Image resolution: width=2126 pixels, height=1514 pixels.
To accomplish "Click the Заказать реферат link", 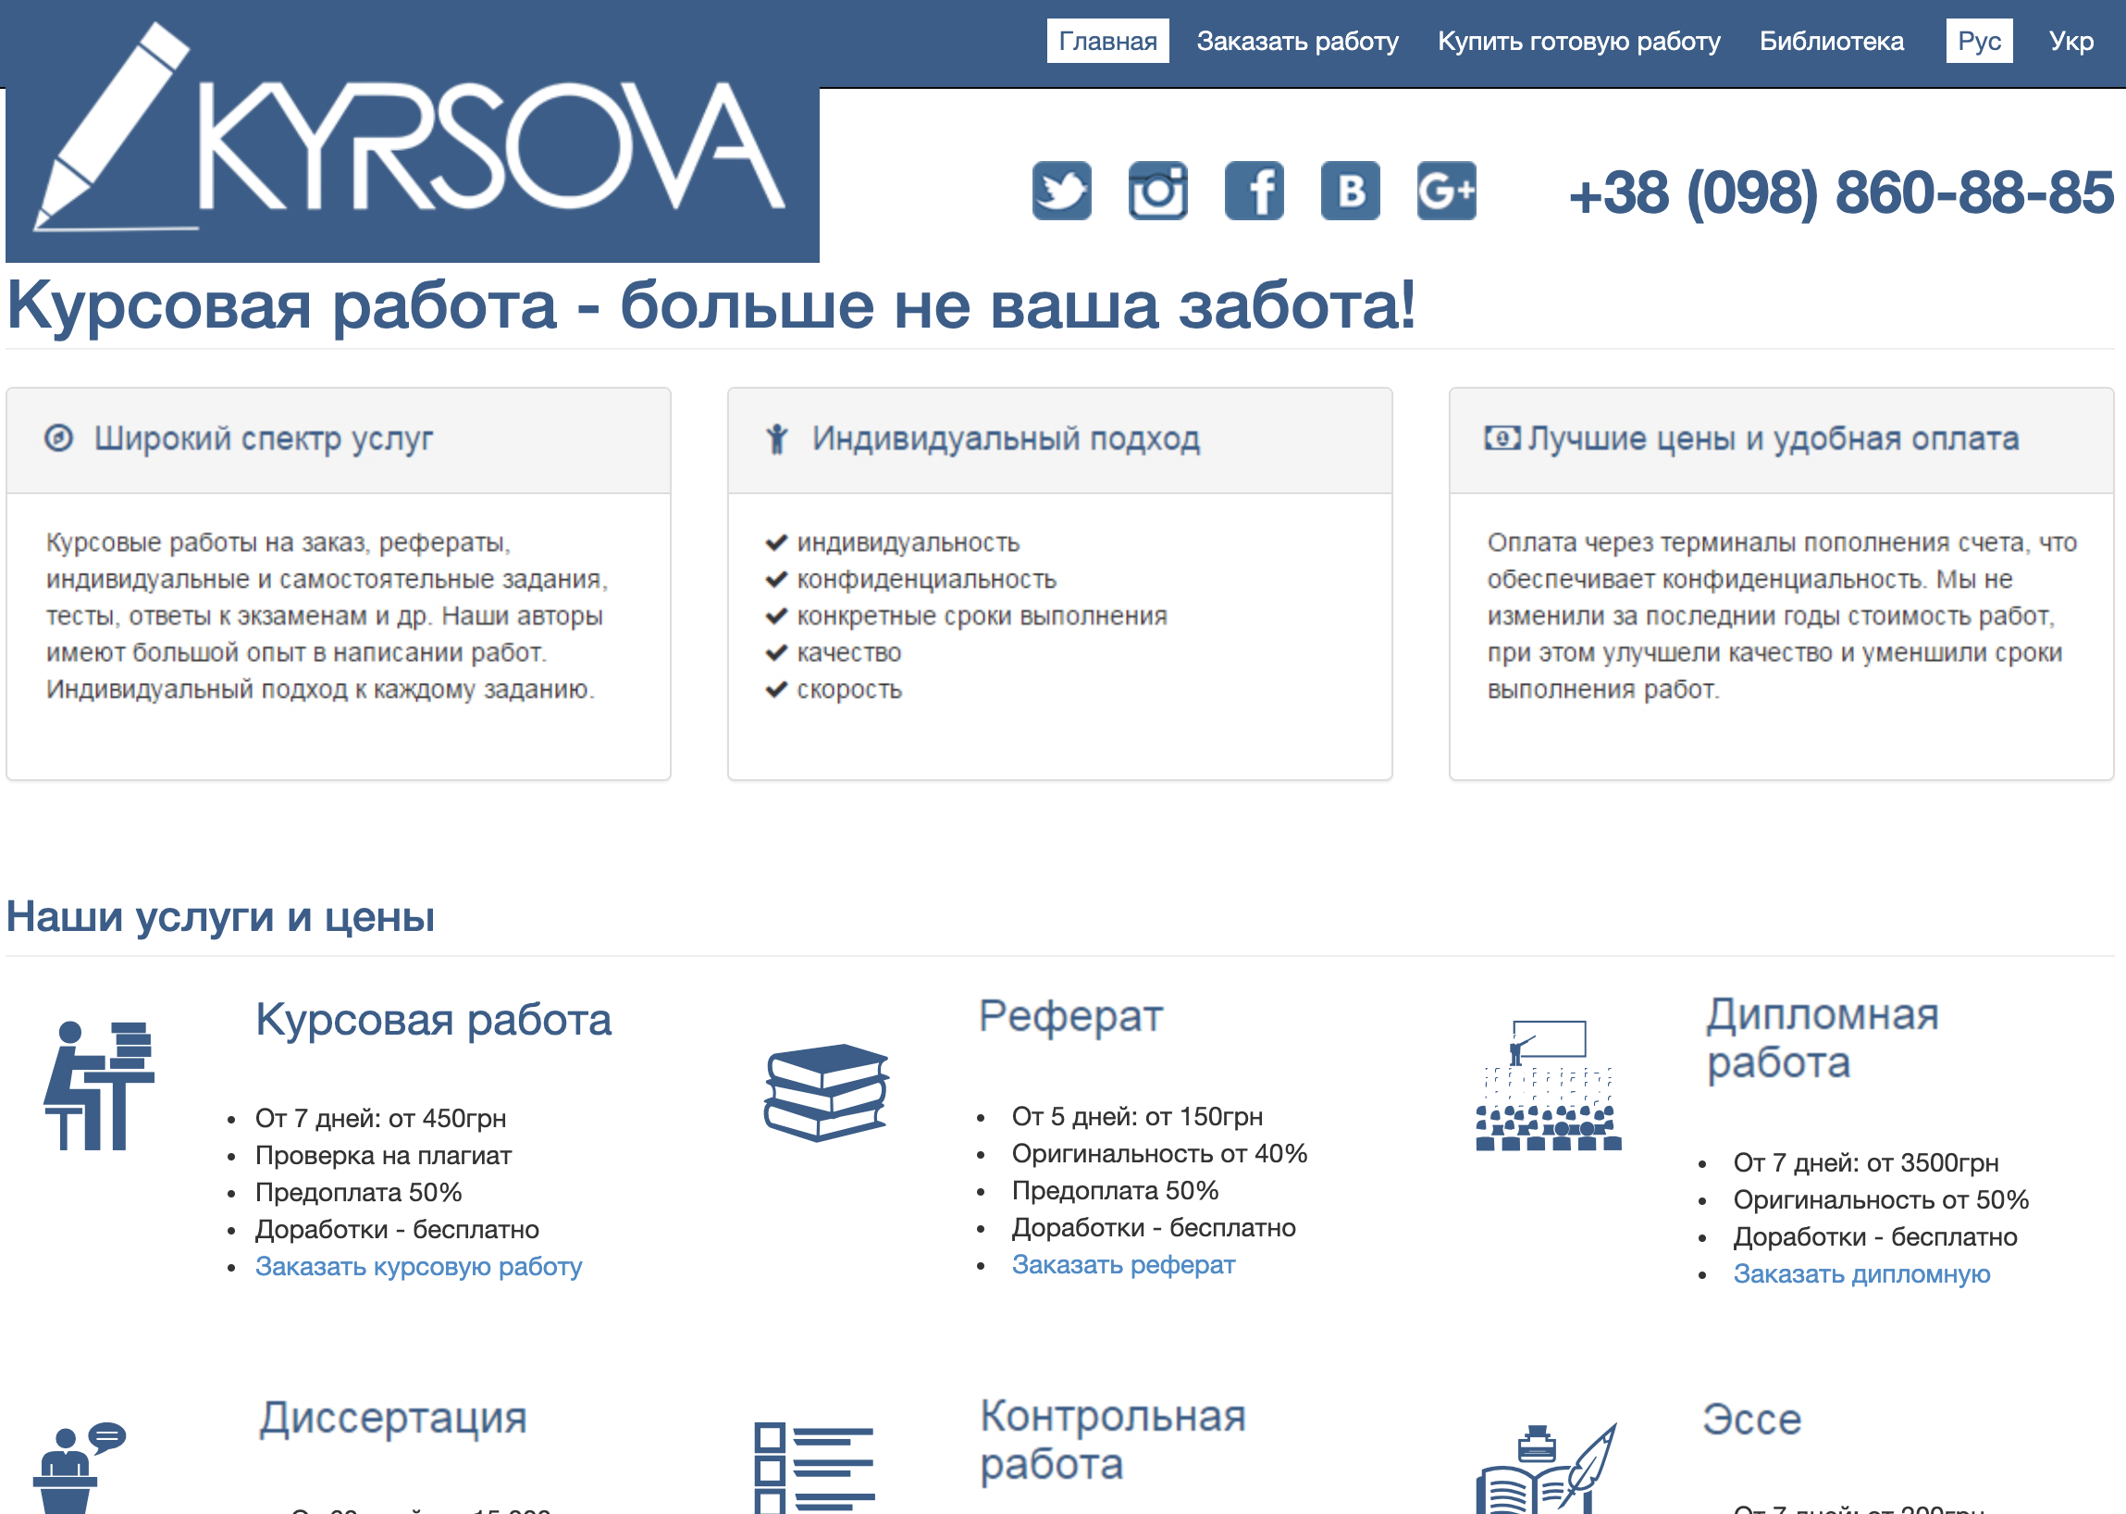I will [1123, 1265].
